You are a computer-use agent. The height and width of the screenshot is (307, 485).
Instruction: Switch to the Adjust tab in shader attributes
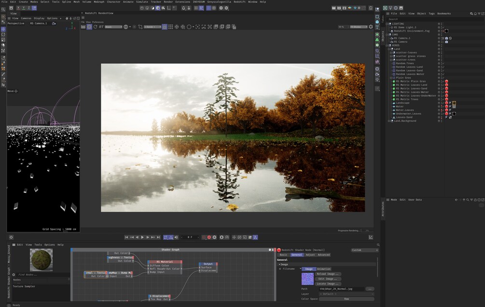tap(310, 255)
